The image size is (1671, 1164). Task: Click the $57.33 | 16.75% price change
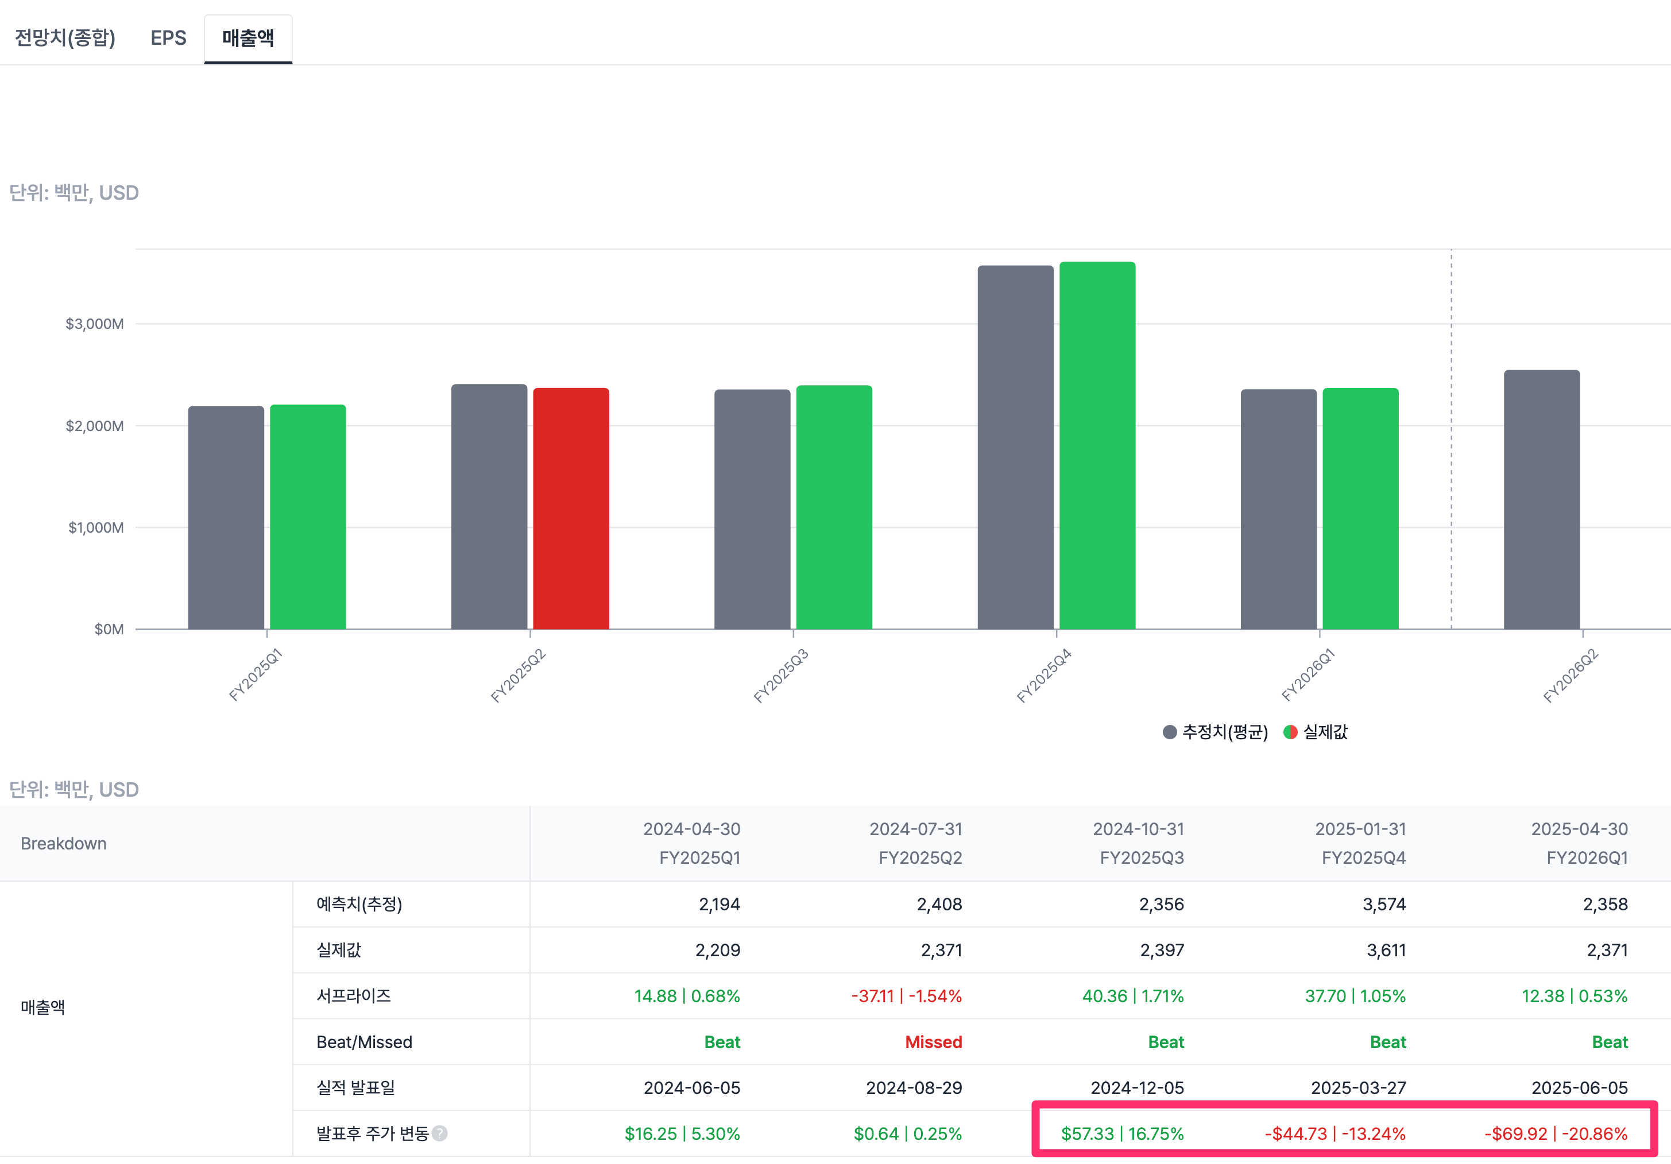click(1121, 1134)
